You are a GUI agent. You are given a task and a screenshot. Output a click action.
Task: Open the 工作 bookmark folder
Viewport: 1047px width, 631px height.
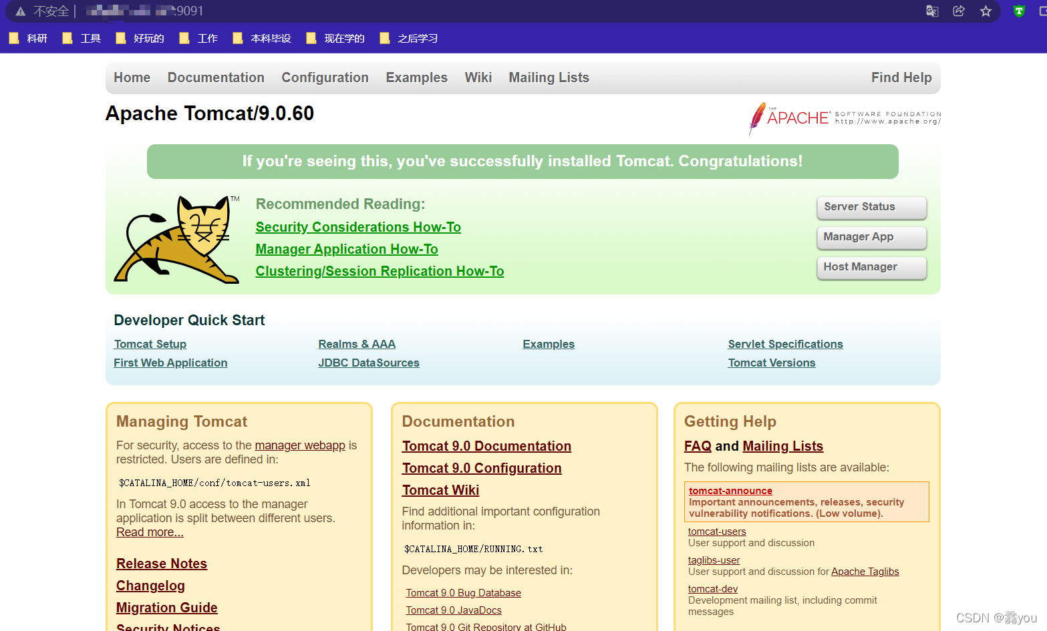point(198,38)
